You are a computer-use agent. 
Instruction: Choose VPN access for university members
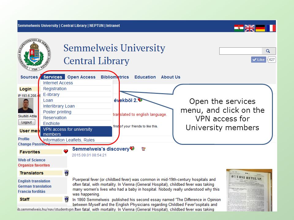point(76,131)
